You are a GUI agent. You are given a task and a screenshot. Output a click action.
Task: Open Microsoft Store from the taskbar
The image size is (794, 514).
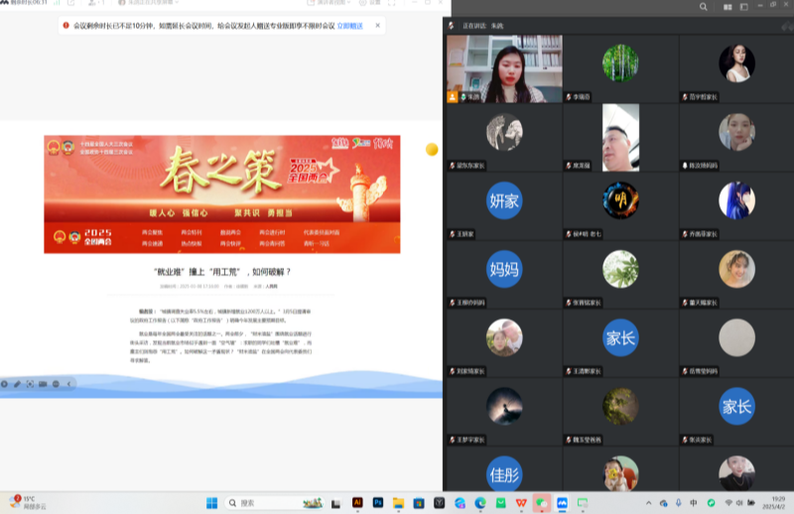[x=419, y=503]
